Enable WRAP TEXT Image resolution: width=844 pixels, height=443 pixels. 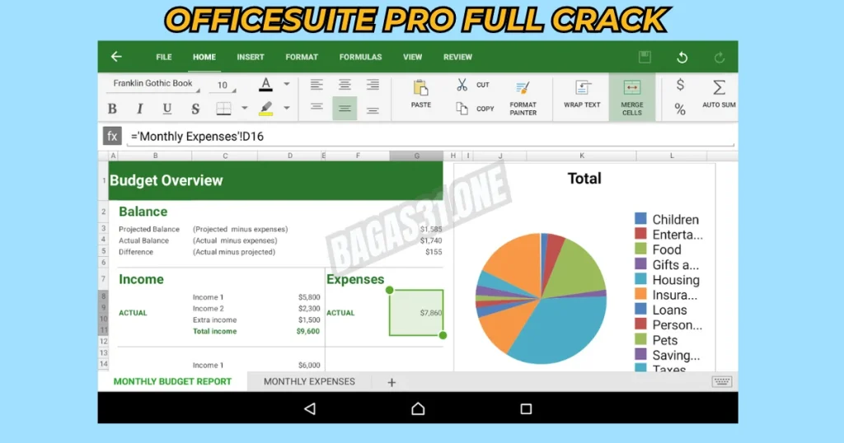[582, 94]
